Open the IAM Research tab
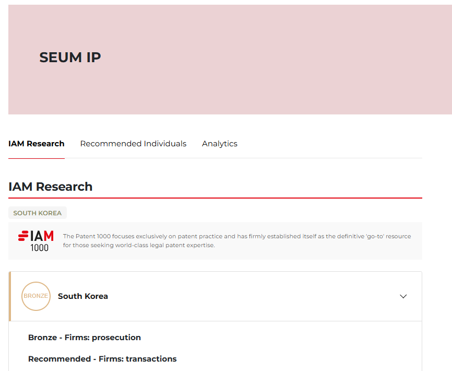This screenshot has height=371, width=452. 37,144
